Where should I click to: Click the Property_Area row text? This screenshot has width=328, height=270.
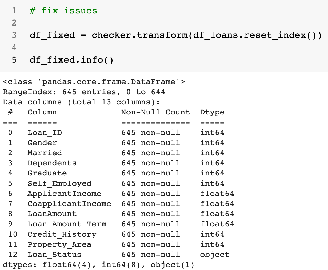tap(59, 244)
